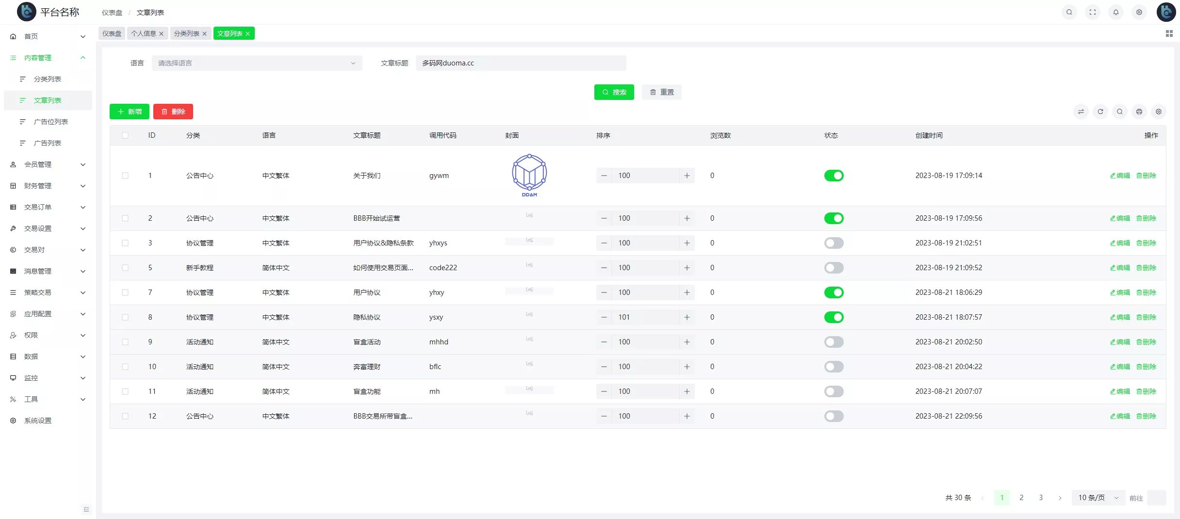1180x519 pixels.
Task: Check the checkbox for row ID 5
Action: [x=125, y=268]
